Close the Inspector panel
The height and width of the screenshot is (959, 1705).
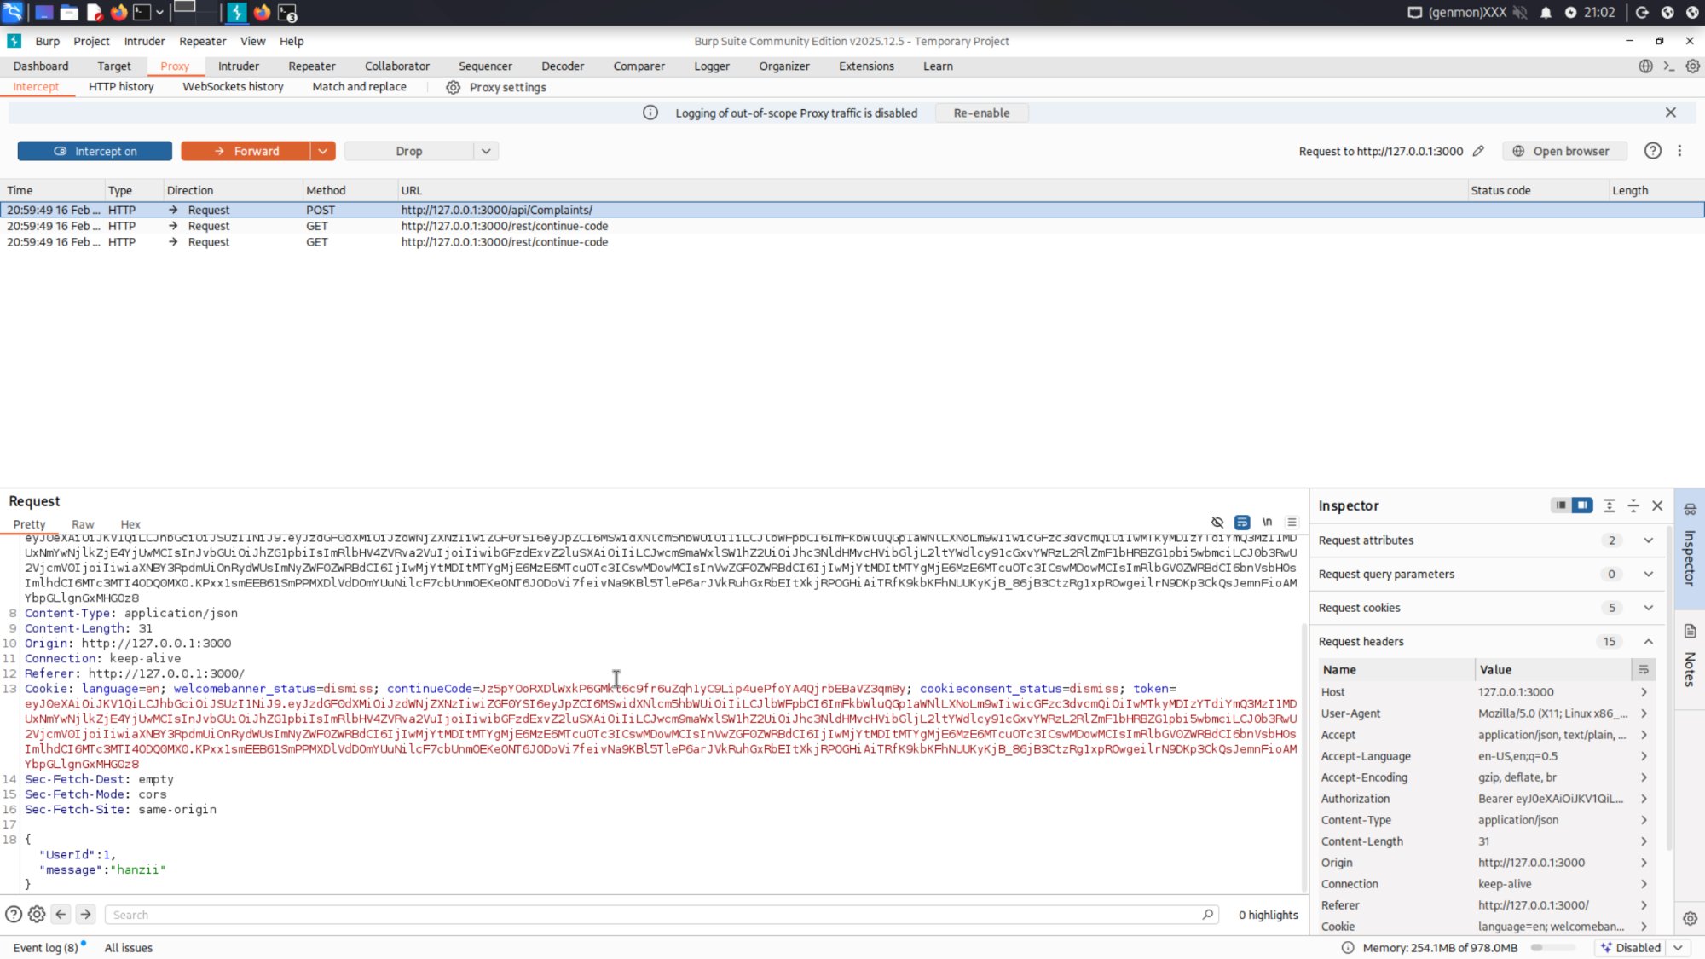tap(1657, 505)
